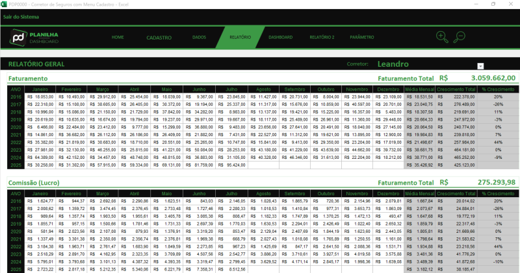The image size is (520, 273).
Task: Click the zoom in magnifier icon
Action: 442,37
